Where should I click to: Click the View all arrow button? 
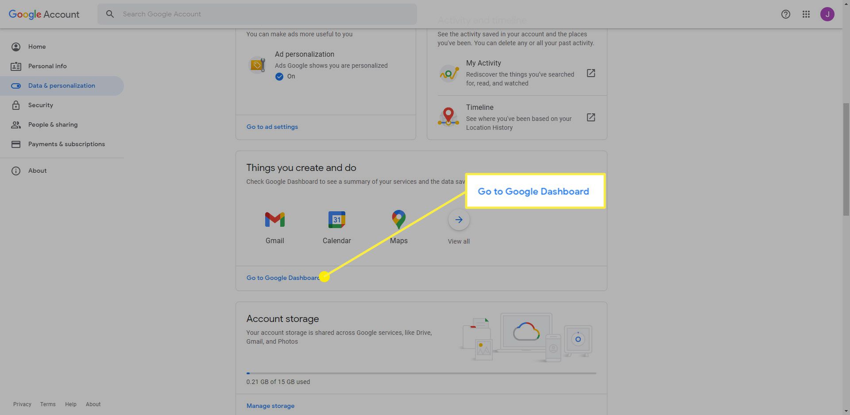[x=459, y=220]
